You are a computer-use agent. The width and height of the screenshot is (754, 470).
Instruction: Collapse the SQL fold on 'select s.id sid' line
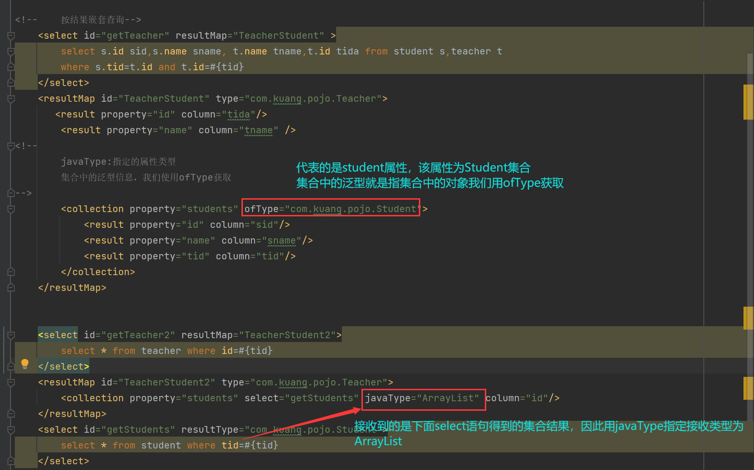click(11, 52)
